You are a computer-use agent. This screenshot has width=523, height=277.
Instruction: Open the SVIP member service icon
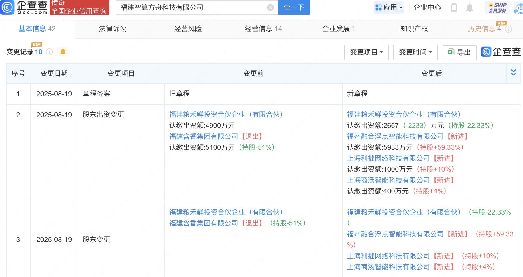coord(497,7)
